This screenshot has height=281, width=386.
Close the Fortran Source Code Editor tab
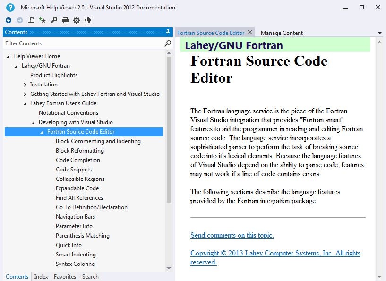[250, 32]
